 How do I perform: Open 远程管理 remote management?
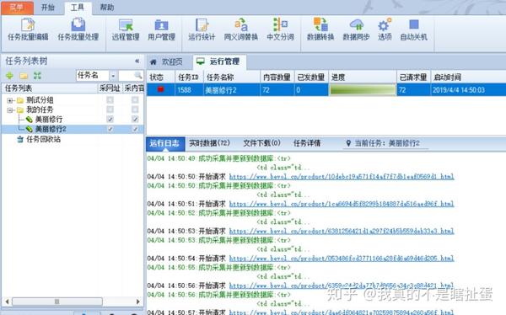click(x=126, y=29)
